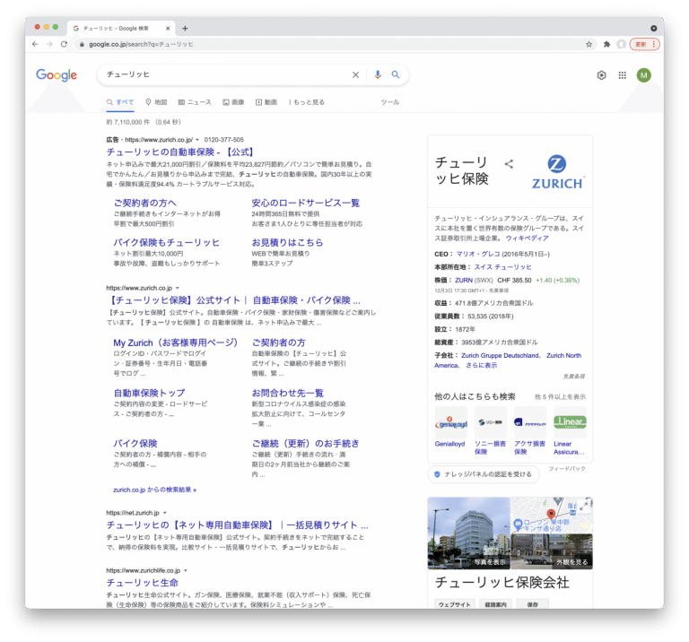The height and width of the screenshot is (642, 689).
Task: Open 安心のロードサービス一覧 sitelink
Action: click(305, 203)
